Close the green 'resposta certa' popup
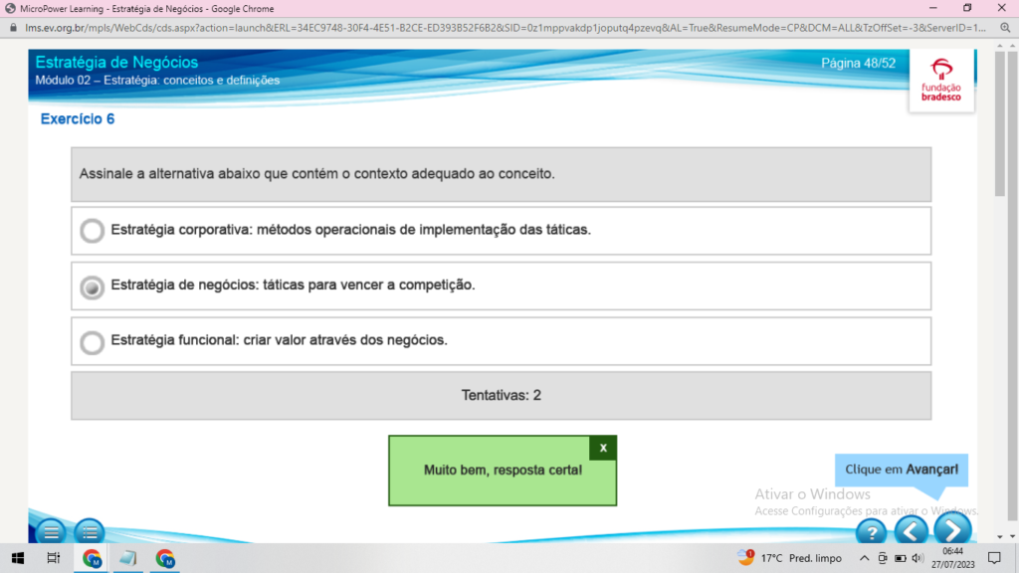The height and width of the screenshot is (573, 1019). click(x=602, y=448)
